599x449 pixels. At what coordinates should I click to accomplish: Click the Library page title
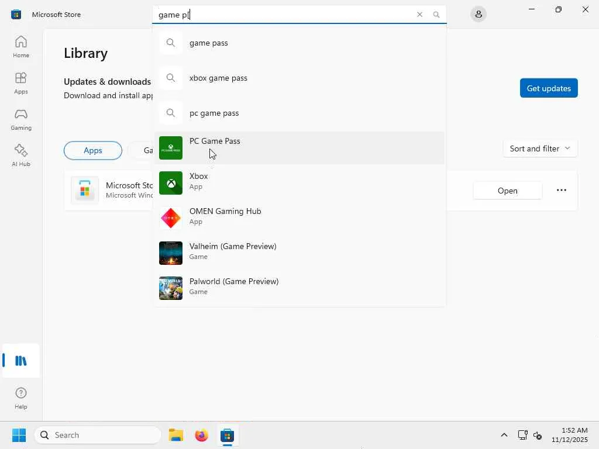85,53
